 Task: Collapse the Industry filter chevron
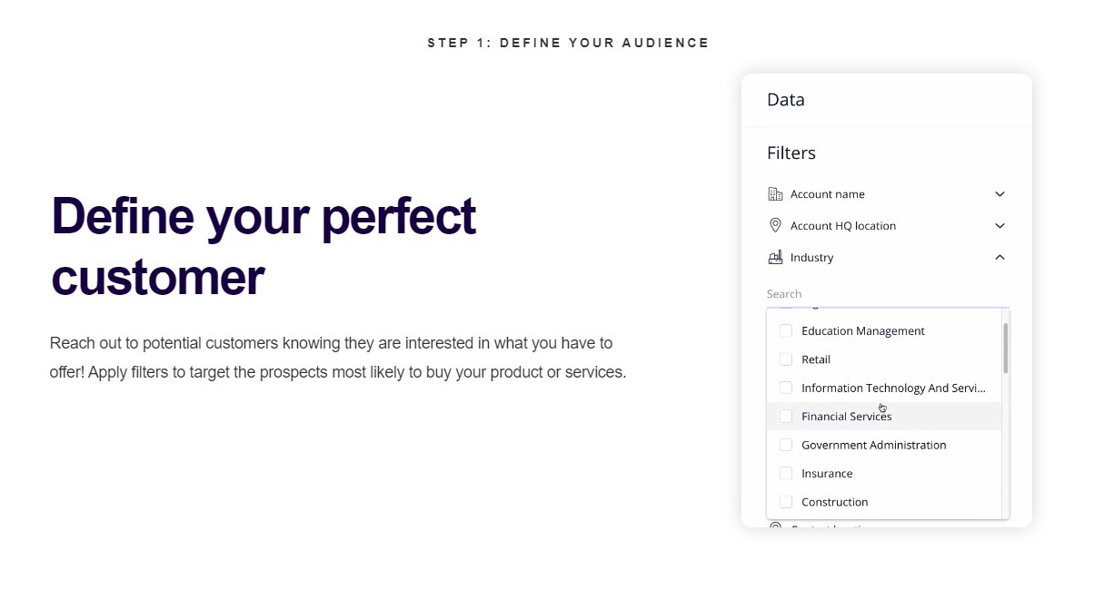1000,258
